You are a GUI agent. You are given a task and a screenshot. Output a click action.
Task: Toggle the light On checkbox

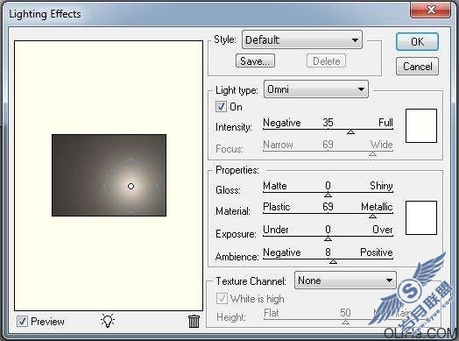point(221,107)
